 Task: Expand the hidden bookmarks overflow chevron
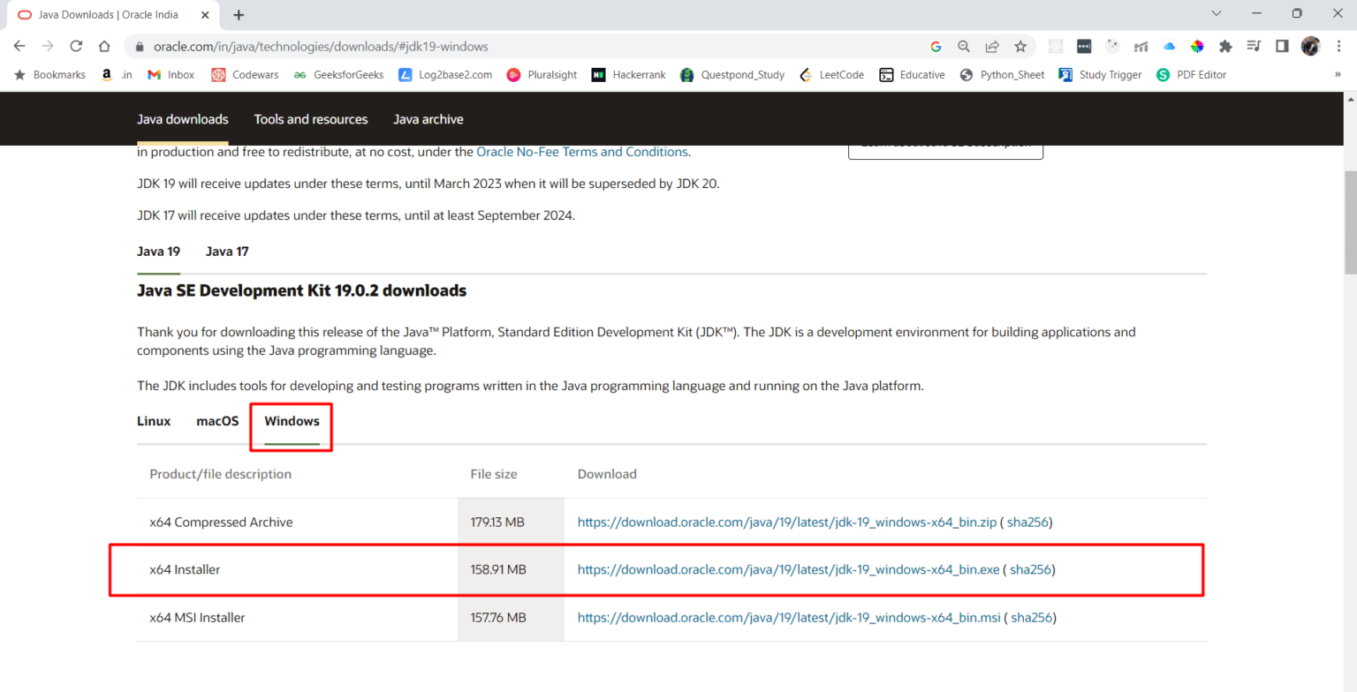pyautogui.click(x=1338, y=75)
